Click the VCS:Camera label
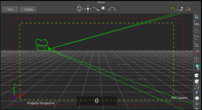The height and width of the screenshot is (110, 202). (x=179, y=98)
